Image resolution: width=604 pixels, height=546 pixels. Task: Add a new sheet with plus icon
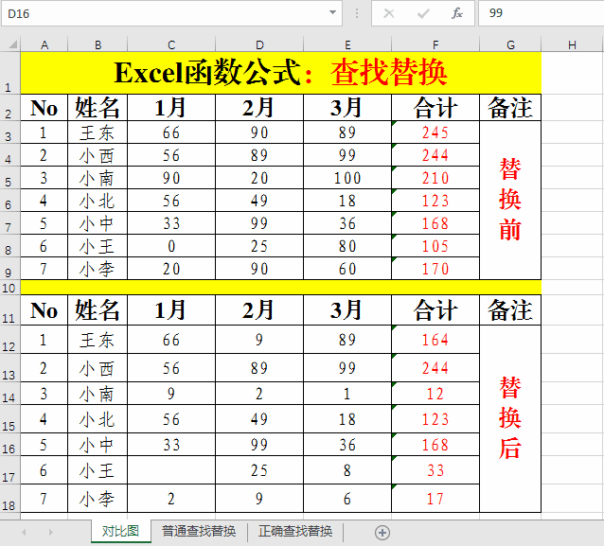pos(382,533)
